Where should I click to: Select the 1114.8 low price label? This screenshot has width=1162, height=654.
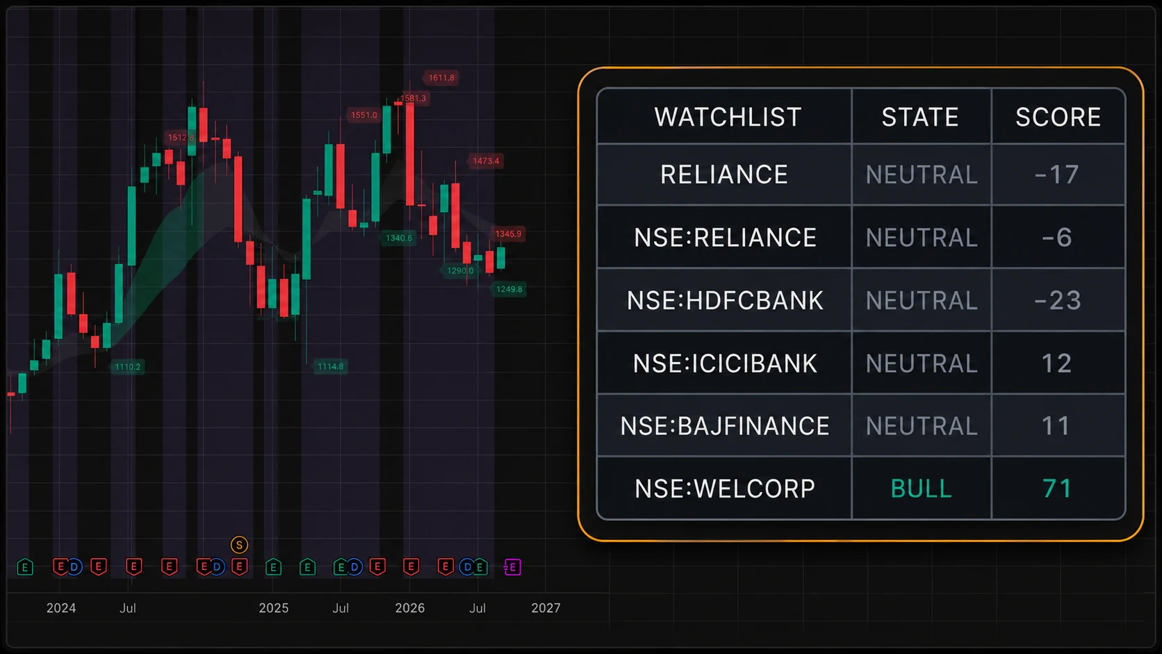point(331,366)
